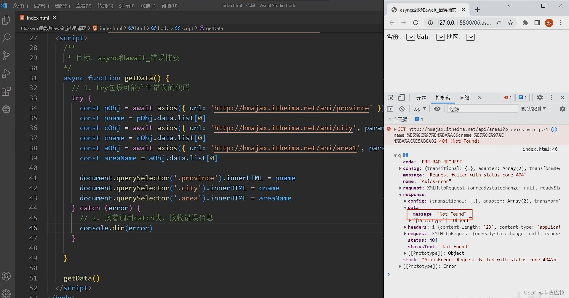Collapse the data object

[405, 208]
